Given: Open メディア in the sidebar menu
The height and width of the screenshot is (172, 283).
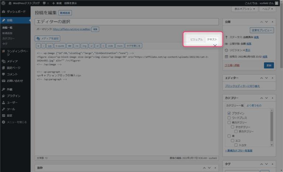Looking at the screenshot, I should pos(12,61).
